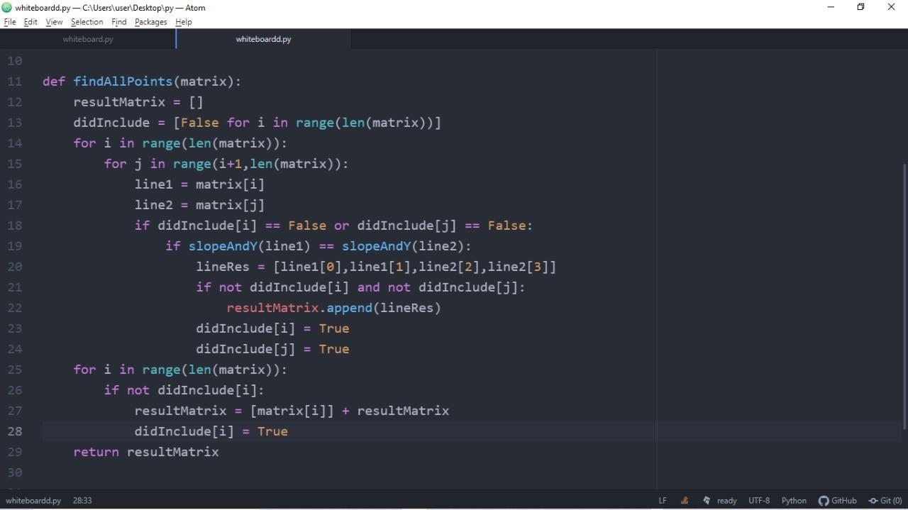Click the cursor position 28:33 indicator
Viewport: 908px width, 510px height.
[82, 500]
